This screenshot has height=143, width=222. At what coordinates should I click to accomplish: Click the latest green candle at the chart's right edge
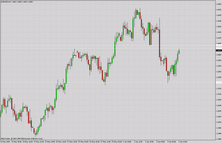point(179,52)
